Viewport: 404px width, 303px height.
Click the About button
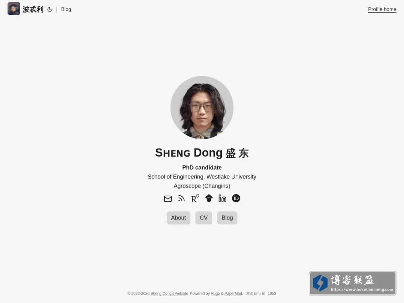tap(178, 218)
